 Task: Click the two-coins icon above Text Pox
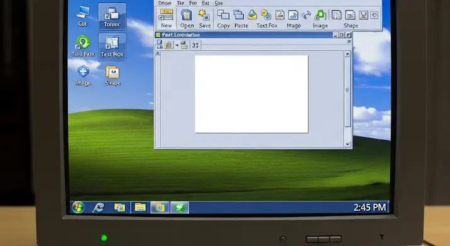[266, 15]
